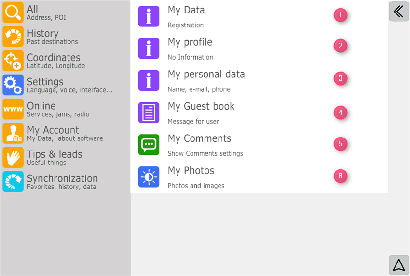This screenshot has width=410, height=276.
Task: Open the My Account person icon
Action: click(x=13, y=133)
